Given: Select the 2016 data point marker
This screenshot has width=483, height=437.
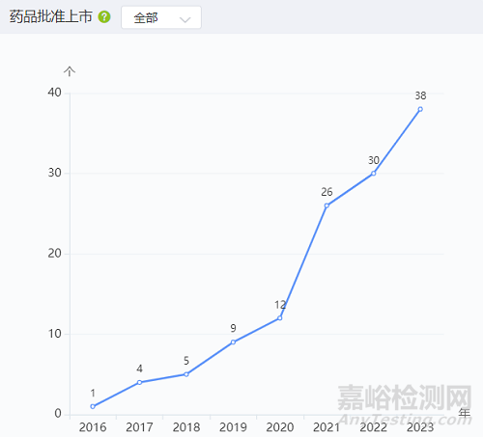Looking at the screenshot, I should [93, 406].
